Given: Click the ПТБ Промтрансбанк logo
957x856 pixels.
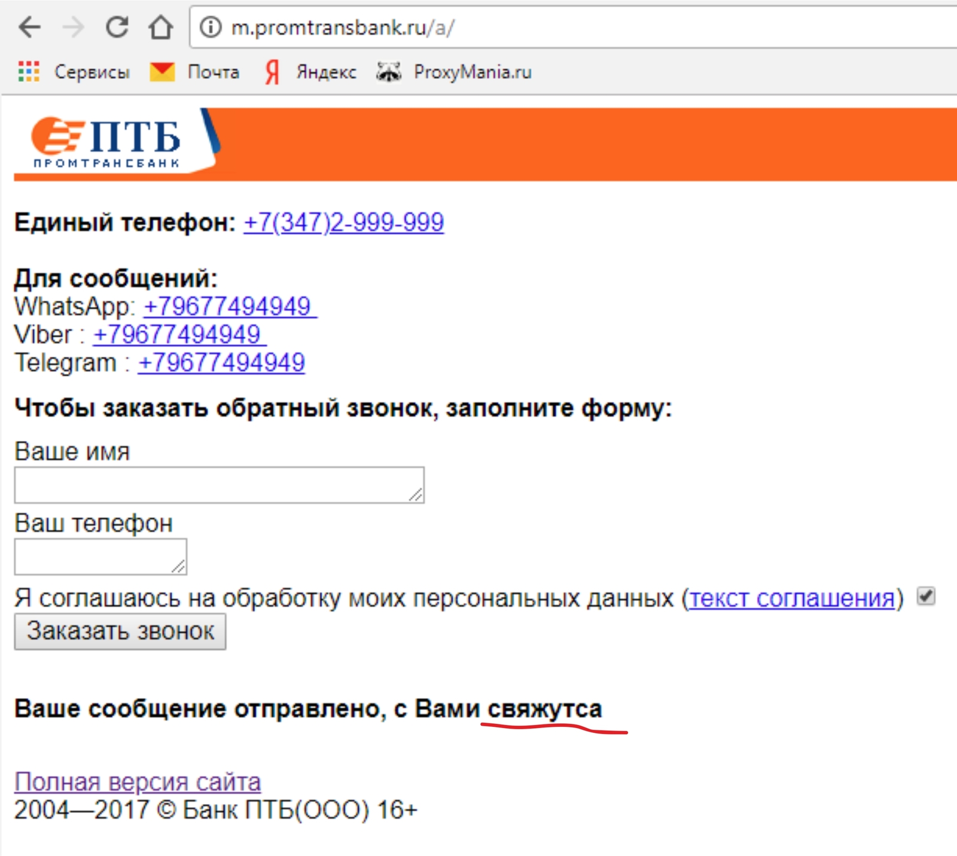Looking at the screenshot, I should click(106, 142).
